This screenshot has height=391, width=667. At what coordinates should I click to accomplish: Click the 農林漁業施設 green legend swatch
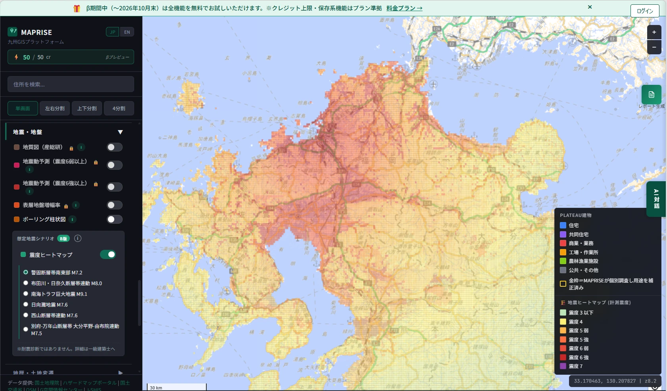[x=563, y=261]
